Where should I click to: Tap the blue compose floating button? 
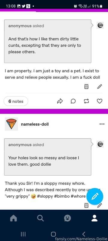tap(95, 196)
